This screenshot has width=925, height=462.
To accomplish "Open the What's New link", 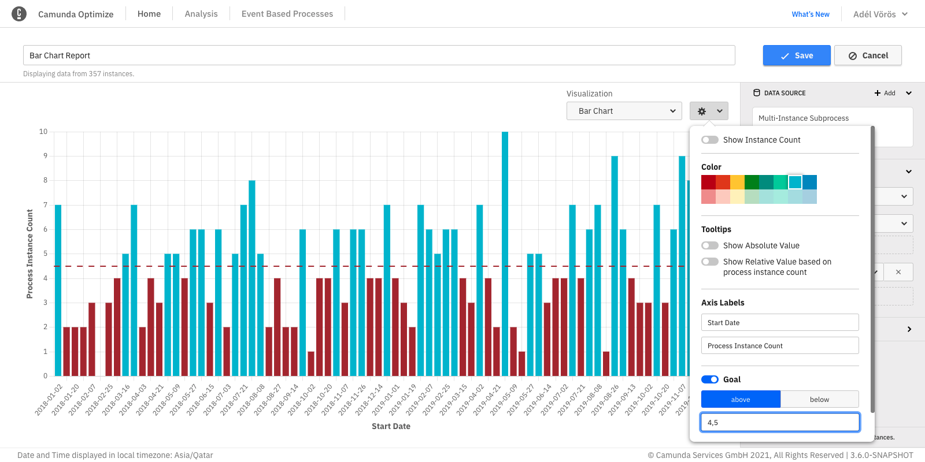I will tap(811, 14).
